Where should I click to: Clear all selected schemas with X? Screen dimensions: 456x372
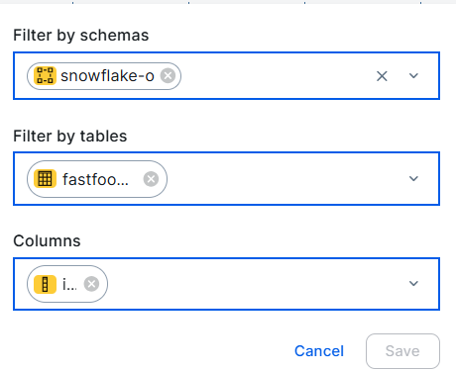click(x=382, y=76)
